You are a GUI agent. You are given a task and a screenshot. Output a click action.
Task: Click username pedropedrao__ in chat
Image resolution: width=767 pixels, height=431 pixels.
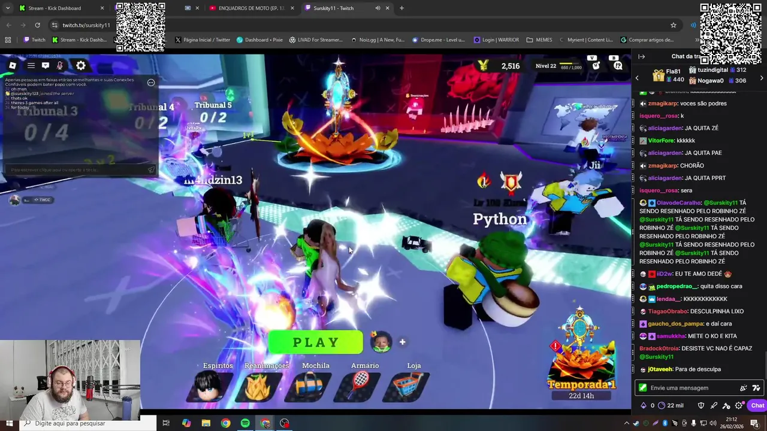pos(677,286)
